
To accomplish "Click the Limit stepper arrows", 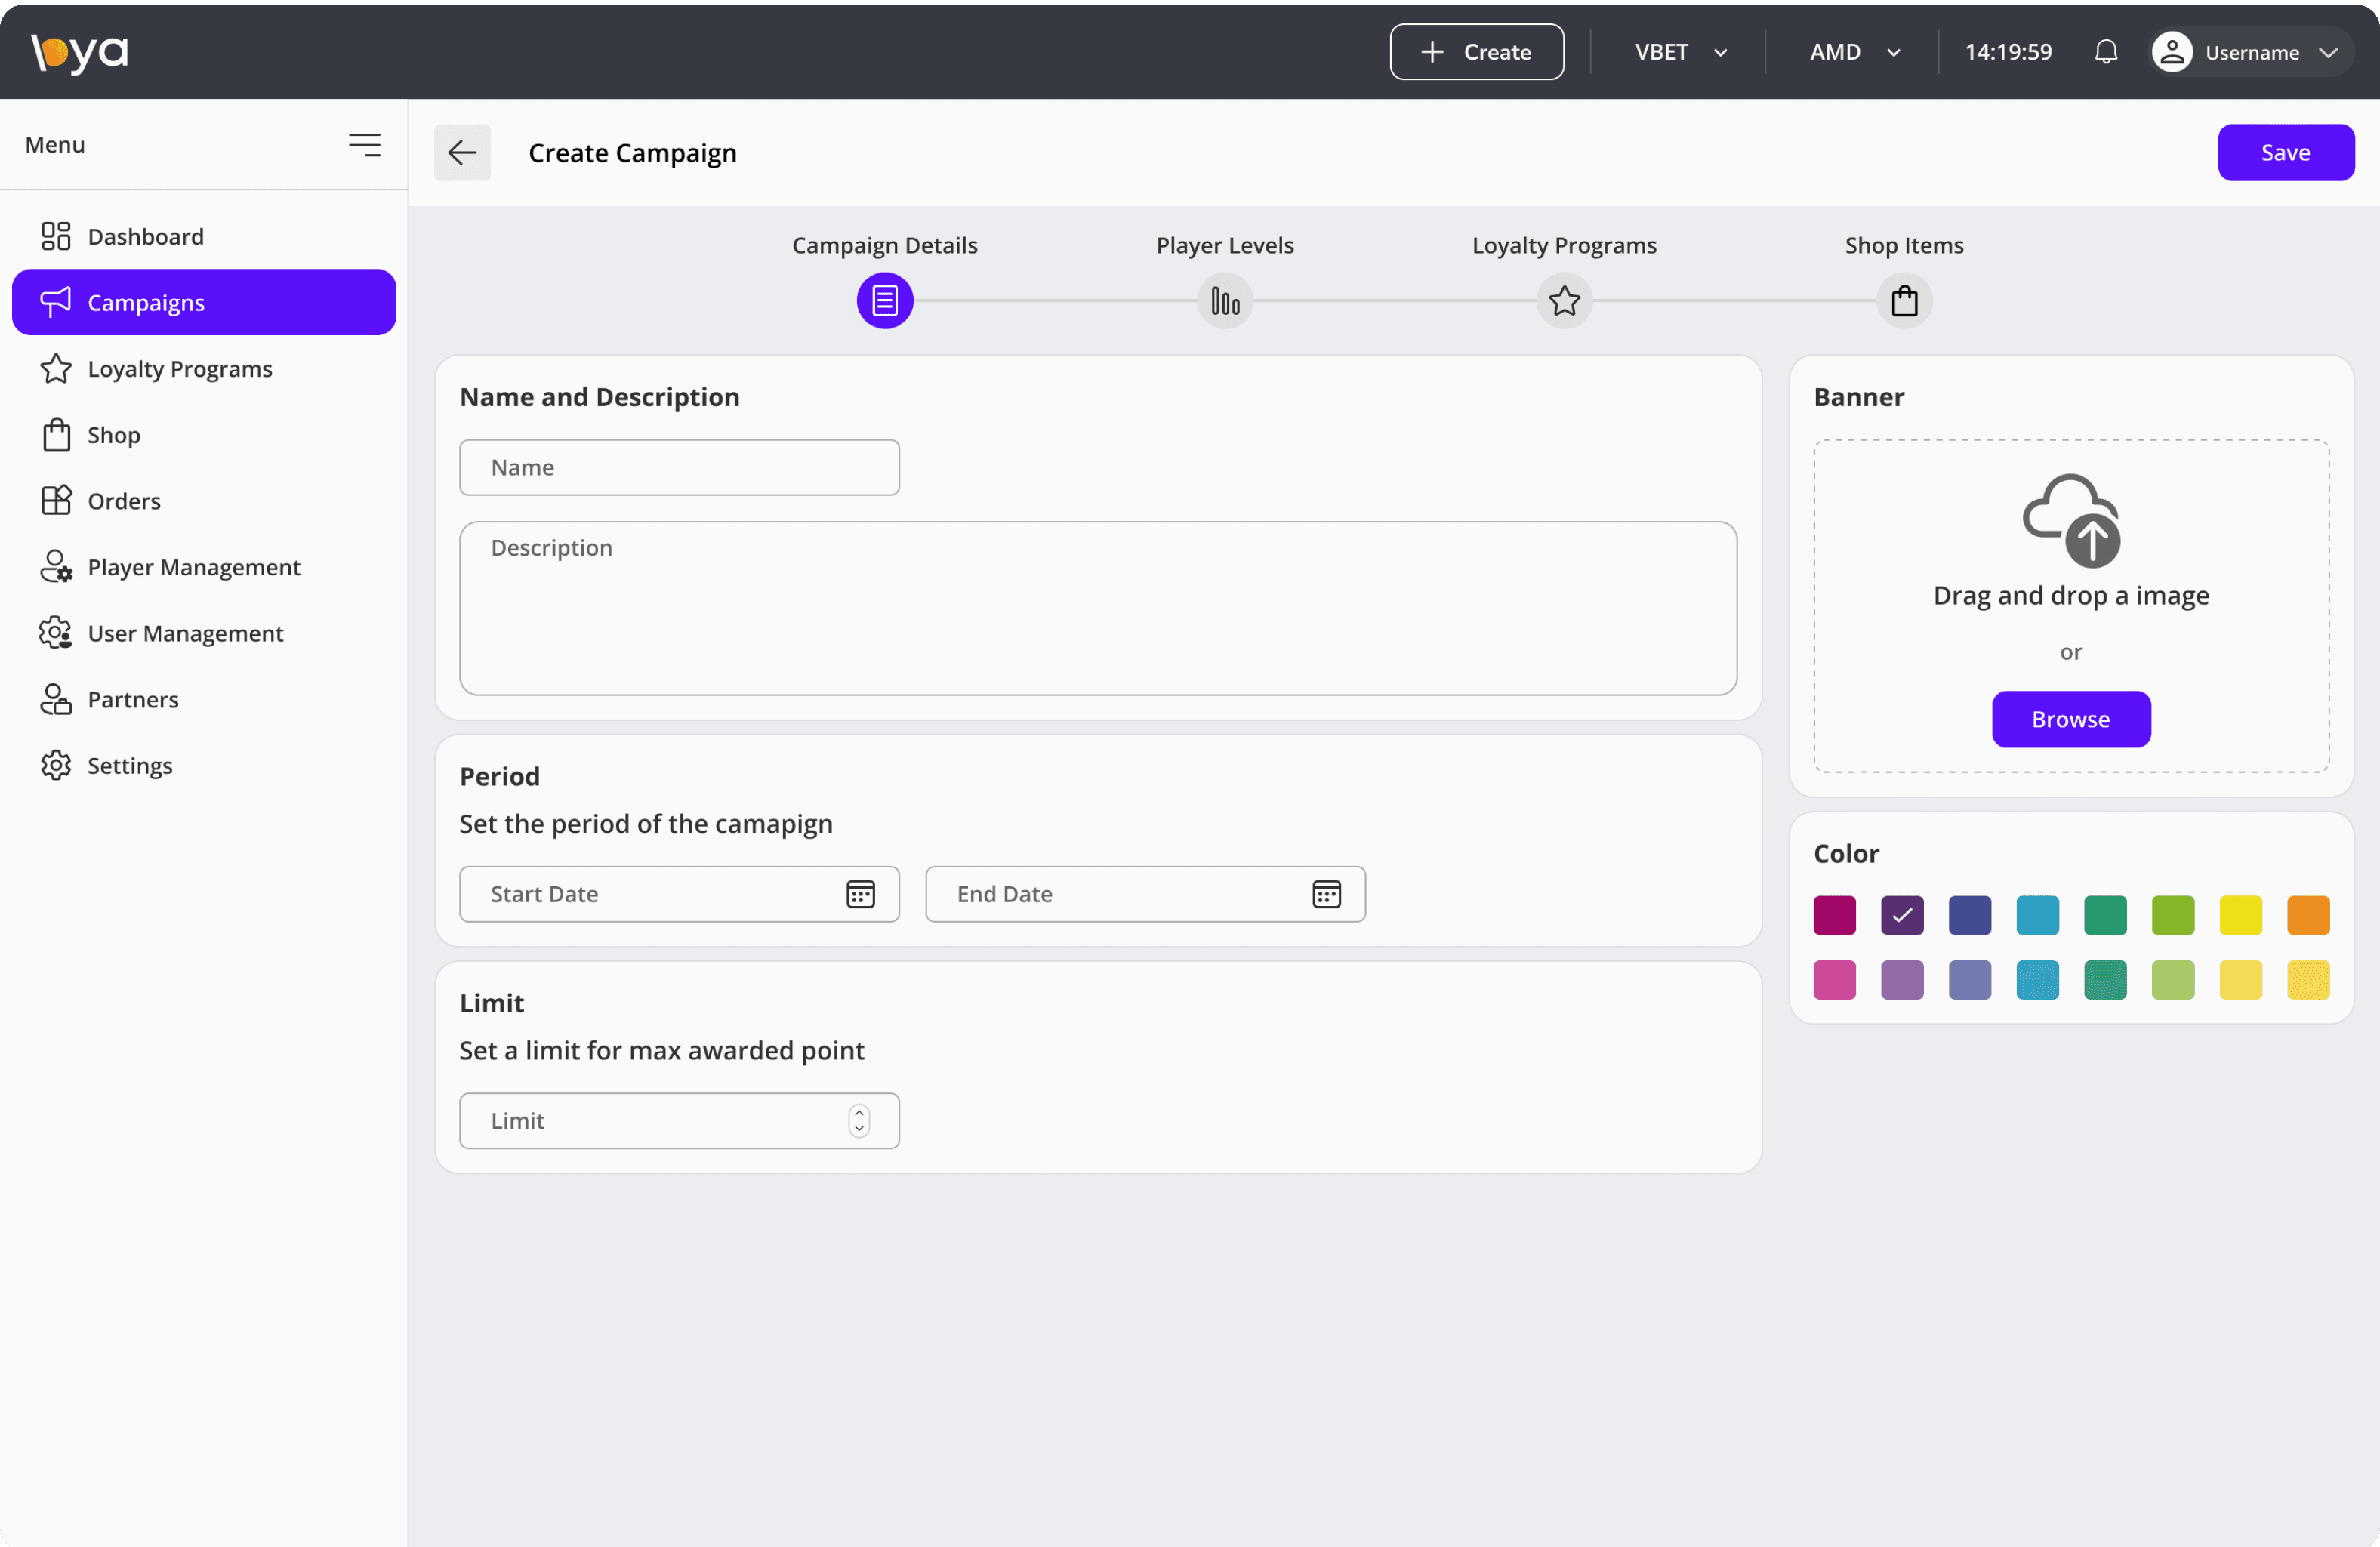I will tap(859, 1120).
